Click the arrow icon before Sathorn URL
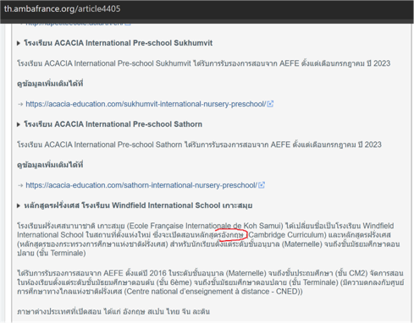 20,185
